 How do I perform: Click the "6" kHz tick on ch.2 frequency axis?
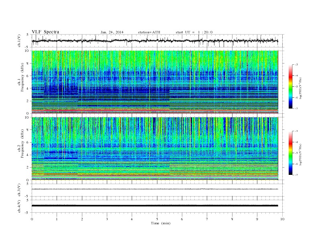(28, 142)
